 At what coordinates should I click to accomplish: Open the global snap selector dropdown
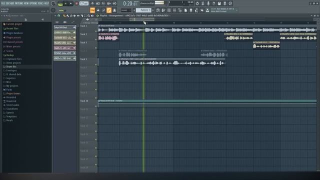(126, 10)
